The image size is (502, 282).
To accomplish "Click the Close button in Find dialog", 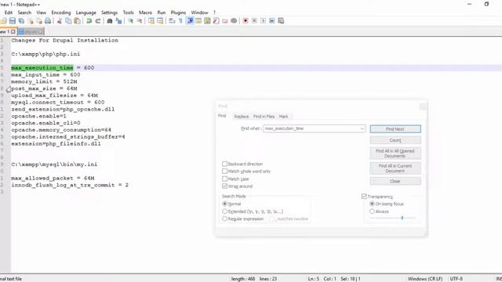I will [x=395, y=181].
